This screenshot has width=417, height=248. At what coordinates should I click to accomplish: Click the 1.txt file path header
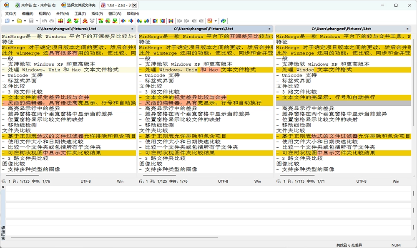[x=66, y=29]
